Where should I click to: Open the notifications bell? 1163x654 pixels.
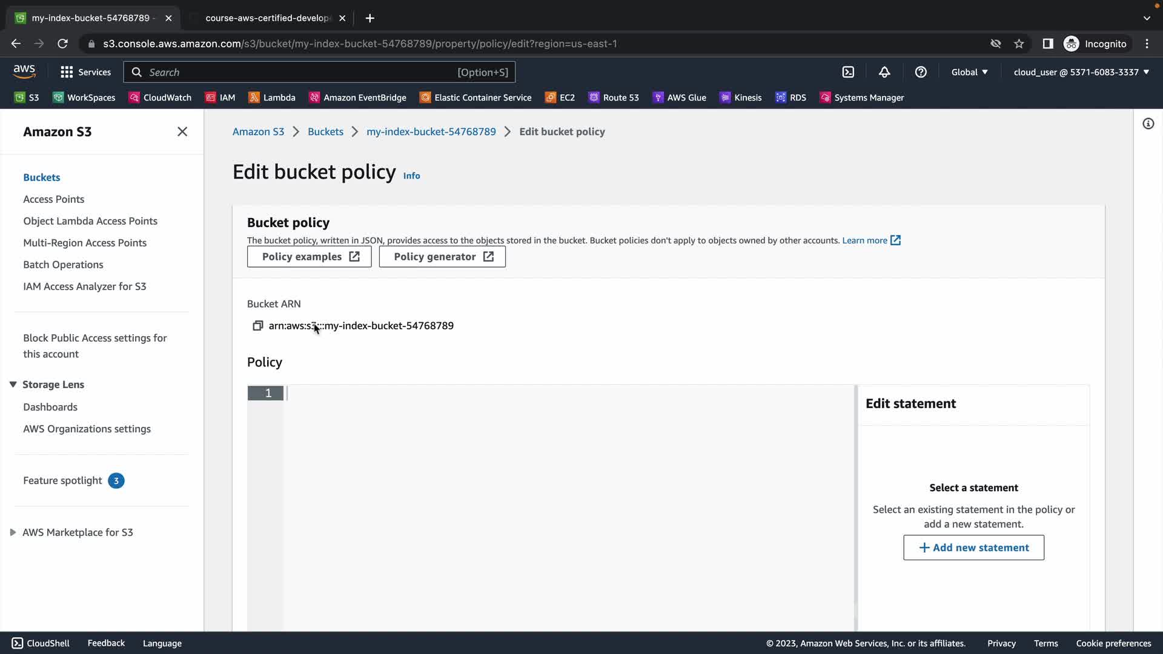(x=884, y=72)
